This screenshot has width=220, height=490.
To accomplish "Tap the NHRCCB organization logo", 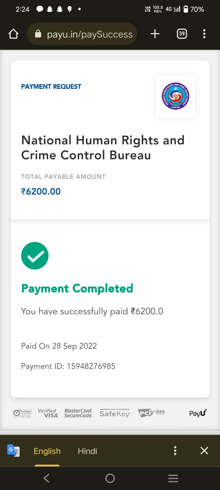I will pyautogui.click(x=175, y=96).
